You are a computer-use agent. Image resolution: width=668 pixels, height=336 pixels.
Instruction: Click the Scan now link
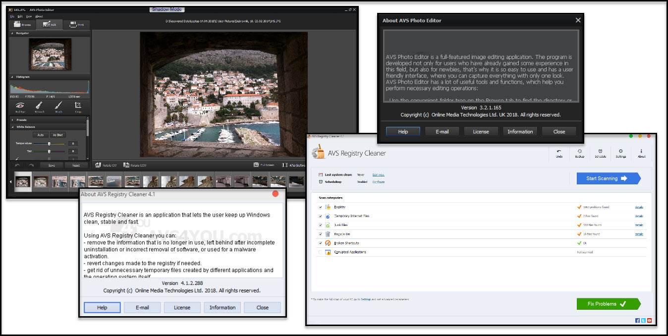coord(378,175)
